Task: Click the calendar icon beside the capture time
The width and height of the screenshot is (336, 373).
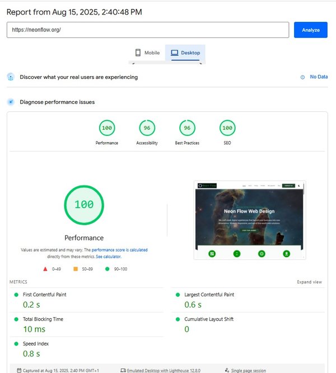Action: pyautogui.click(x=20, y=370)
